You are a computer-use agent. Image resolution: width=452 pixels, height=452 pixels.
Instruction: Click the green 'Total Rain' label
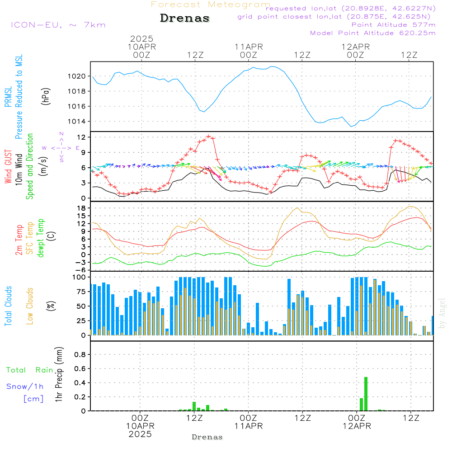29,370
